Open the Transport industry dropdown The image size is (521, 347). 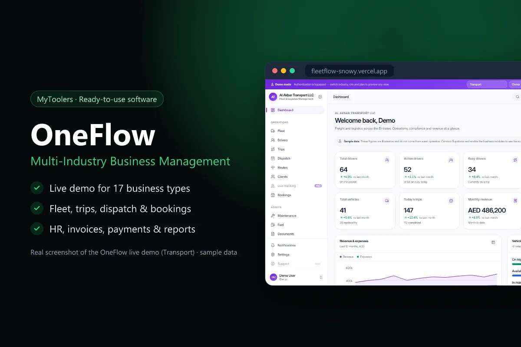[487, 85]
